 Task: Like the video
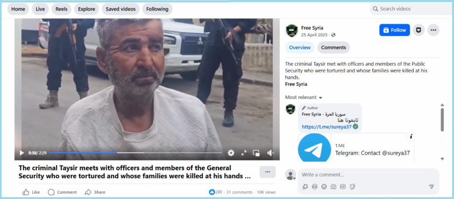[x=31, y=192]
